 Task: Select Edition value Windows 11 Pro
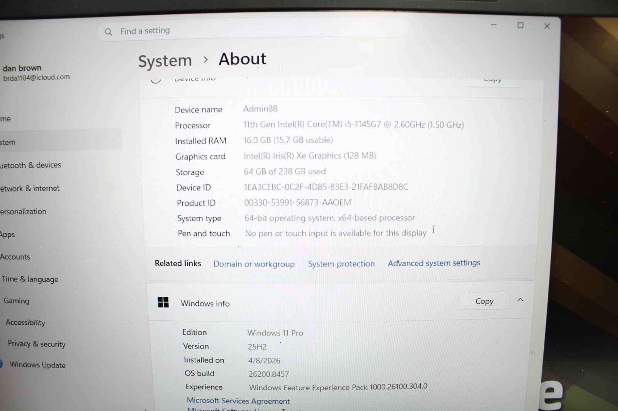pos(275,333)
